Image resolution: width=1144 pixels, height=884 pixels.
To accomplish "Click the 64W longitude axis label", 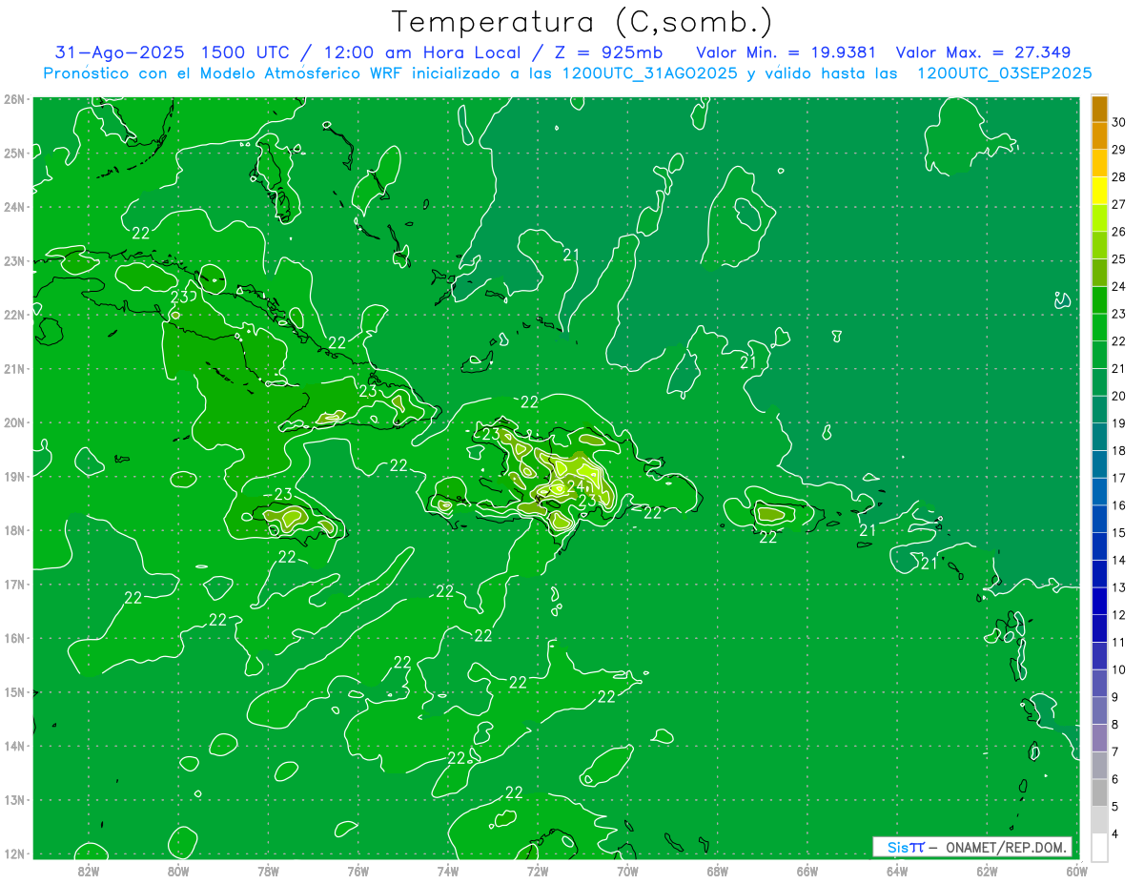I will click(x=897, y=871).
